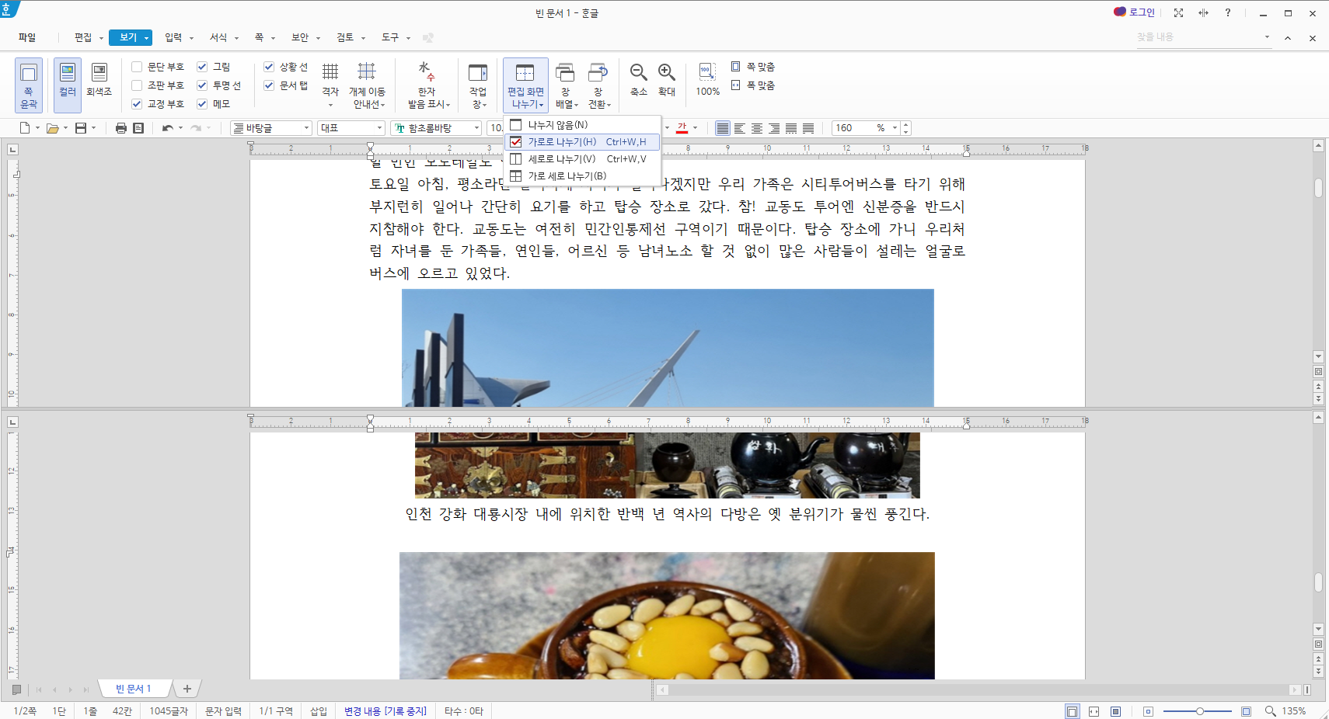The image size is (1329, 719).
Task: Apply justify alignment from the toolbar
Action: coord(723,128)
